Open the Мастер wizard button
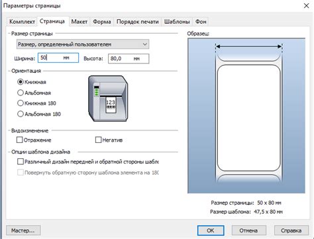This screenshot has height=239, width=314. (23, 230)
